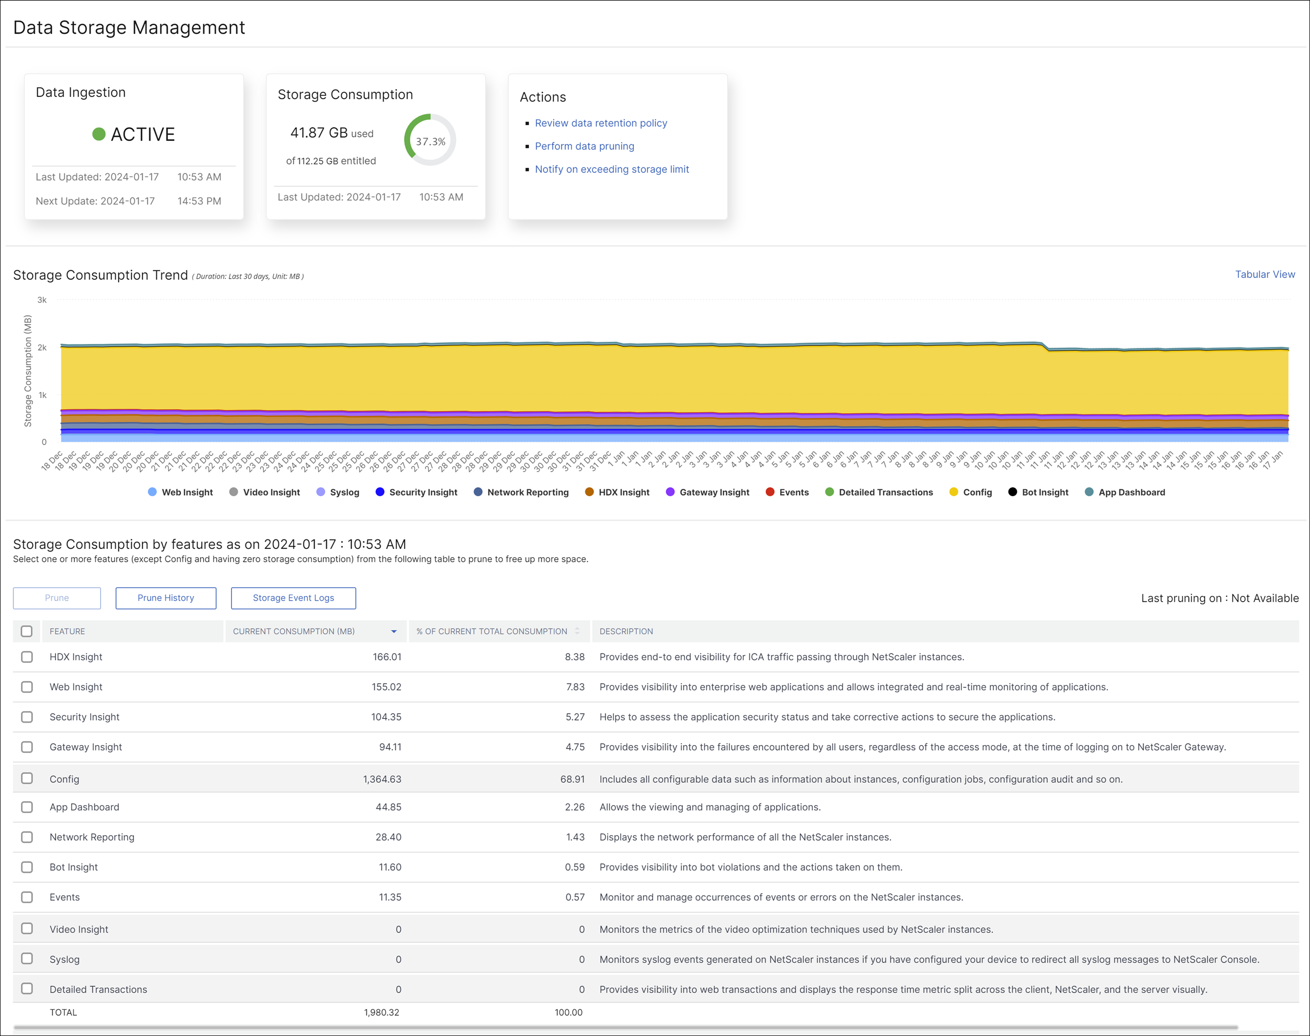Screen dimensions: 1310x1036
Task: Toggle the Gateway Insight legend marker
Action: point(670,492)
